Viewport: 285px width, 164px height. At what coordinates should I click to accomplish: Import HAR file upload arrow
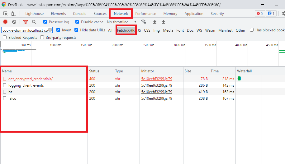coord(155,22)
